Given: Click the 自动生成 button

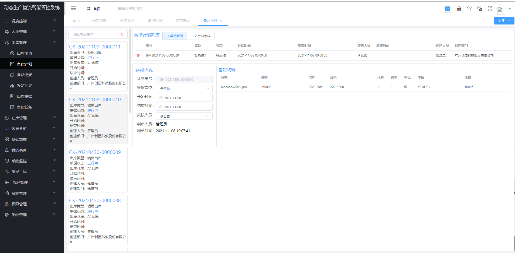Looking at the screenshot, I should coord(202,36).
